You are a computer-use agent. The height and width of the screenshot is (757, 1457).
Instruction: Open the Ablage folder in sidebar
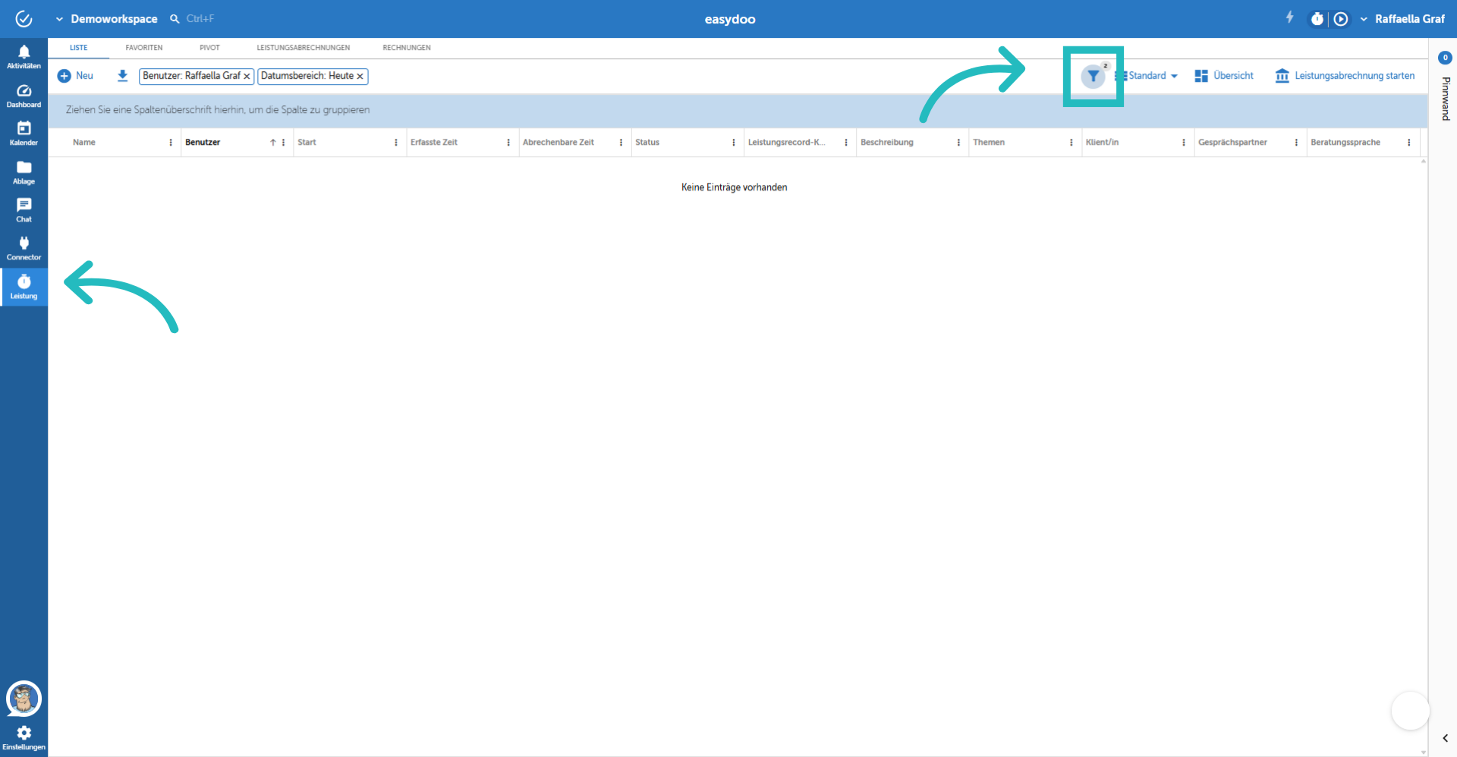tap(24, 172)
